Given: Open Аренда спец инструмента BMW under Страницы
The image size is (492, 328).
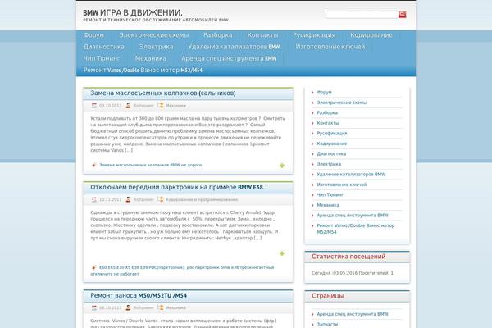Looking at the screenshot, I should [x=353, y=314].
